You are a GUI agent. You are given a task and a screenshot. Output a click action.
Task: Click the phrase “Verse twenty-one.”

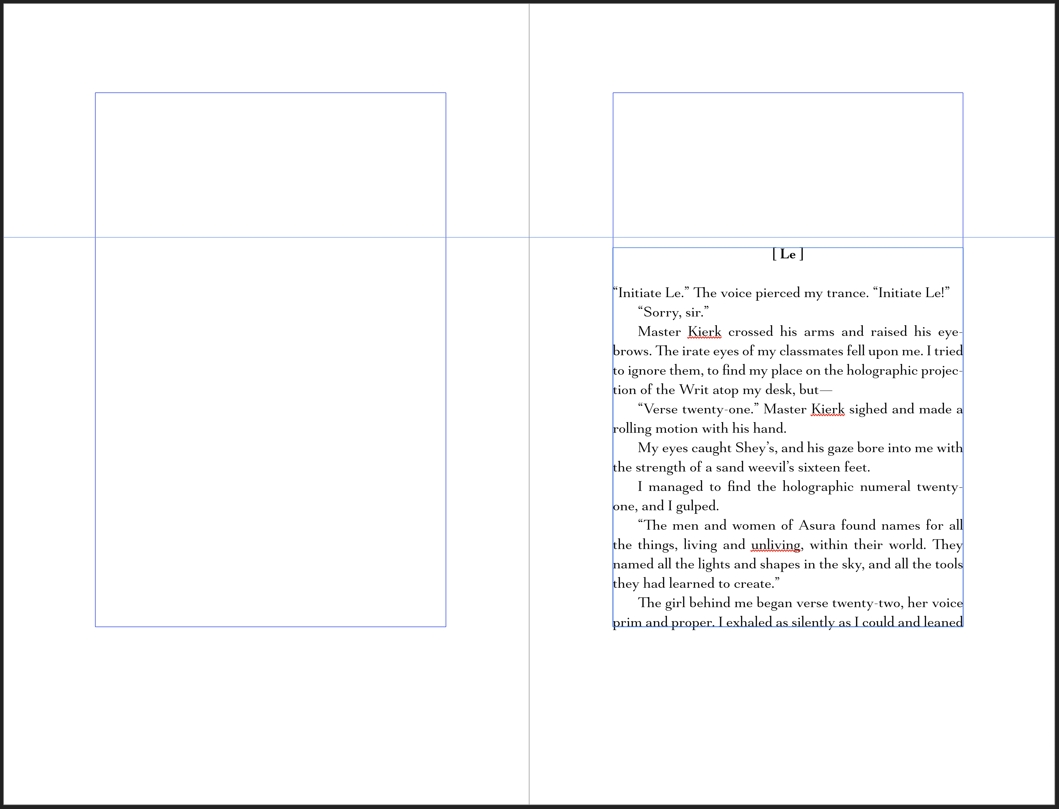tap(698, 409)
